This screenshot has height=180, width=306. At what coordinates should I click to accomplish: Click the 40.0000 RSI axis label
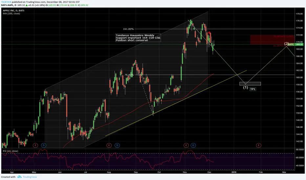pos(300,166)
